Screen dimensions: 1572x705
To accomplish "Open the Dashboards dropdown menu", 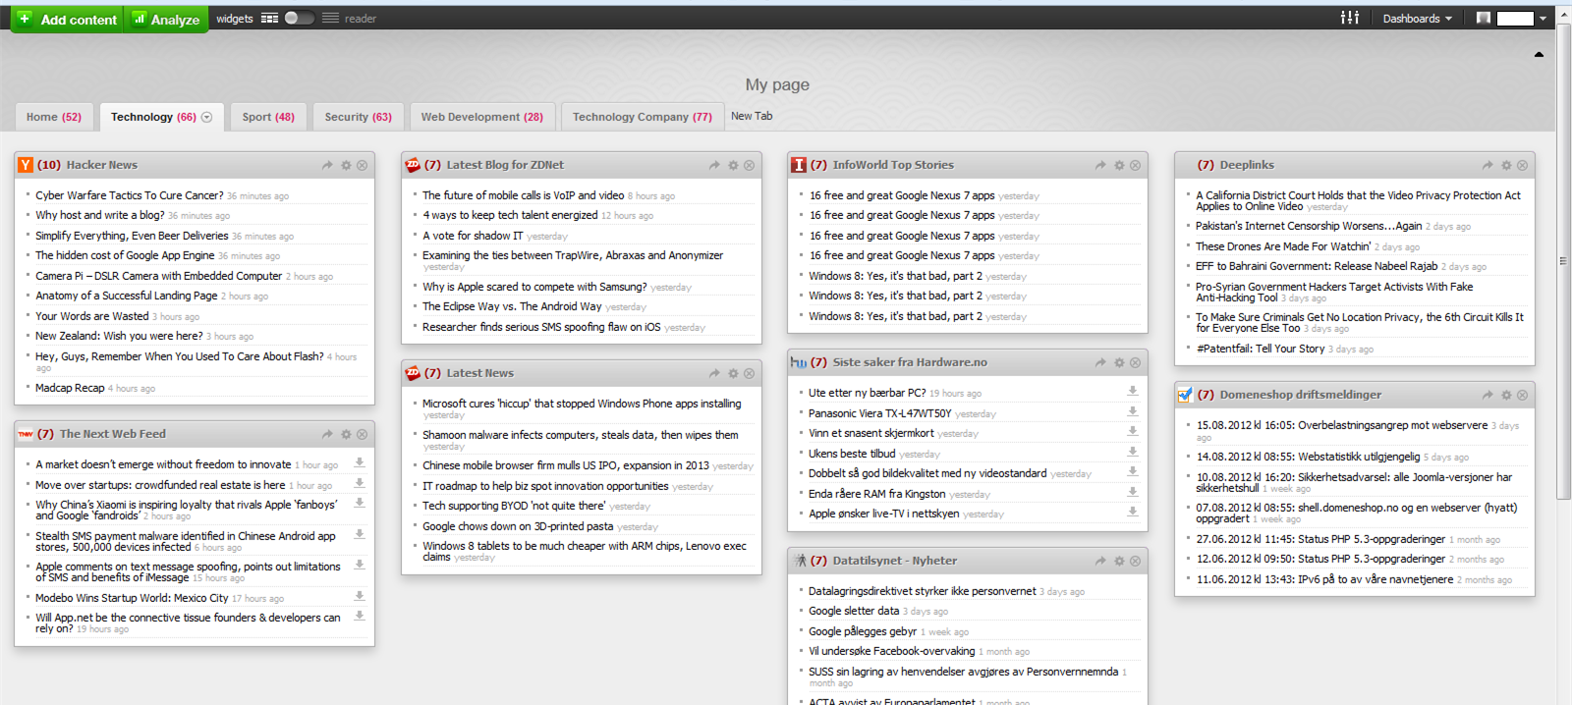I will (x=1417, y=19).
